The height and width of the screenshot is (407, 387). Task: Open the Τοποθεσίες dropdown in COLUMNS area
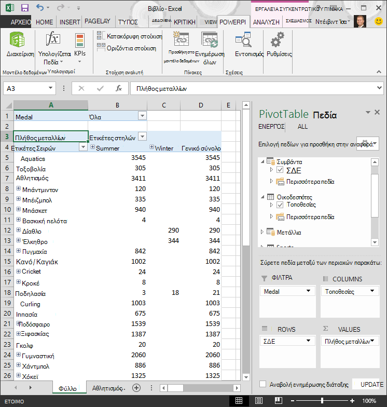372,291
